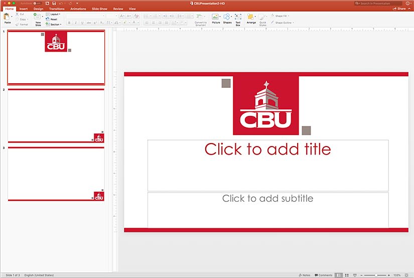Insert a Text Box

tap(238, 20)
